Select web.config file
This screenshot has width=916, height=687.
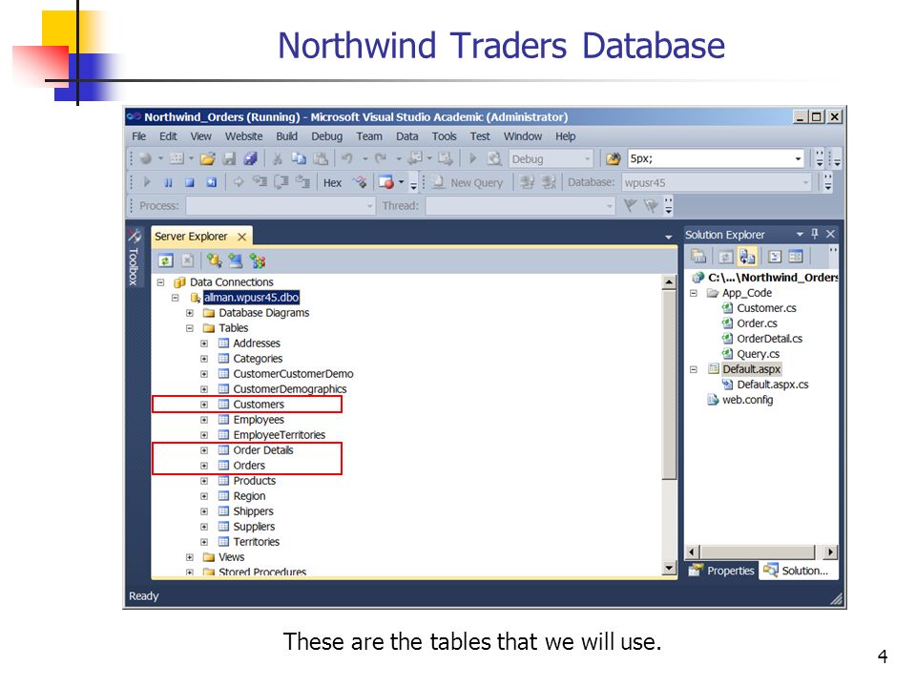coord(747,400)
